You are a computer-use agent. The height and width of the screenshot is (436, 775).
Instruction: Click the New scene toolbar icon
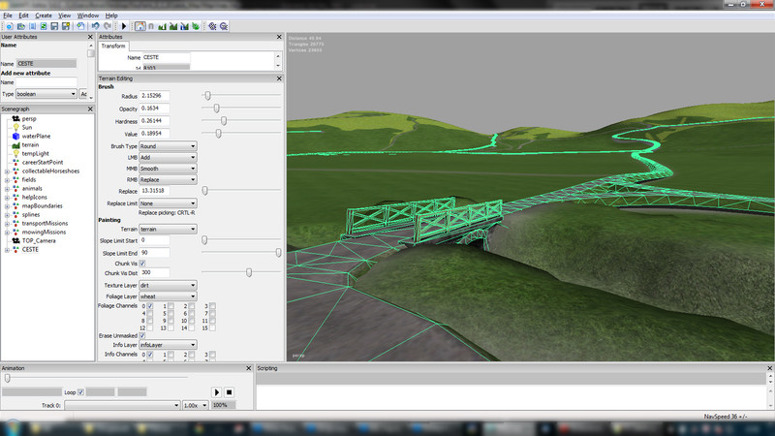point(10,26)
